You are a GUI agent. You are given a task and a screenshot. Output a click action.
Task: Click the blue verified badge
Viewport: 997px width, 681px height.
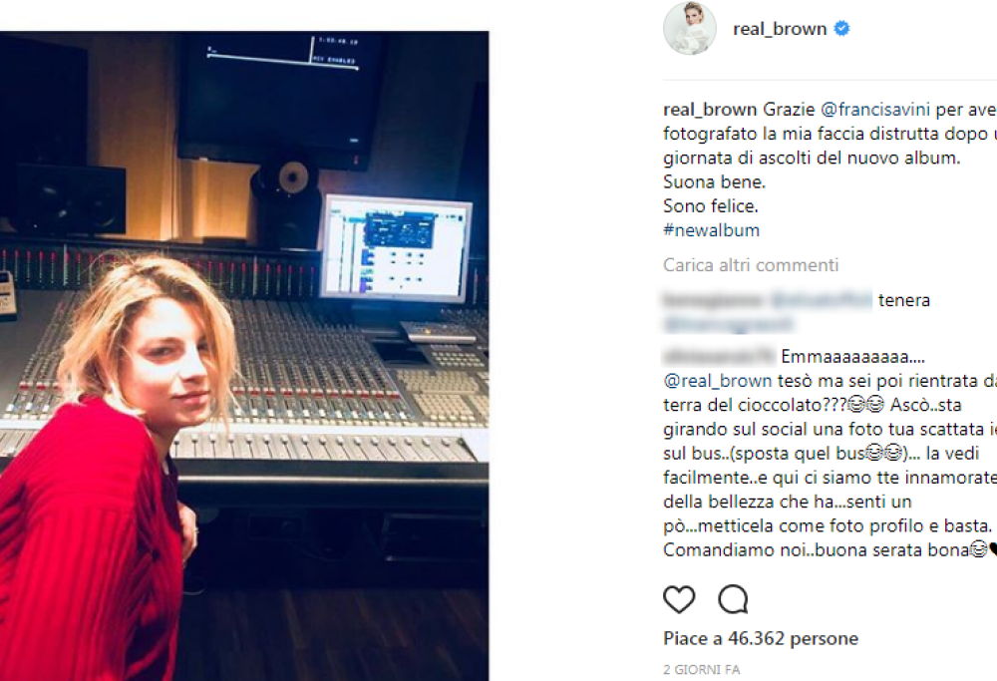click(841, 29)
